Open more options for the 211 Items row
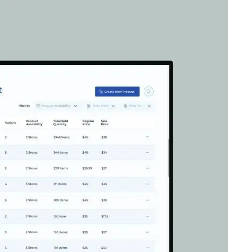The image size is (228, 252). (x=147, y=184)
